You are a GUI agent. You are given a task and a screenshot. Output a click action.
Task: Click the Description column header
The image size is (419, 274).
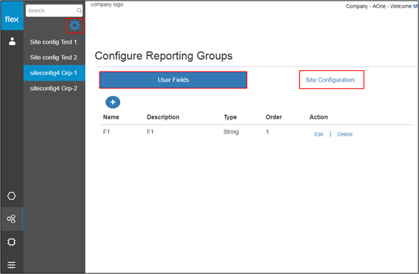(163, 117)
